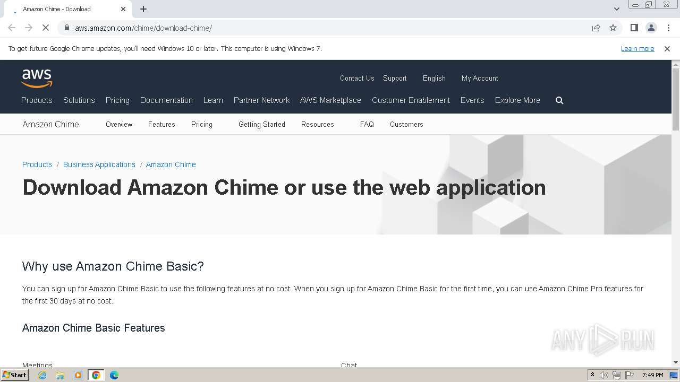Expand the Resources subnav dropdown
The image size is (680, 382).
[318, 124]
